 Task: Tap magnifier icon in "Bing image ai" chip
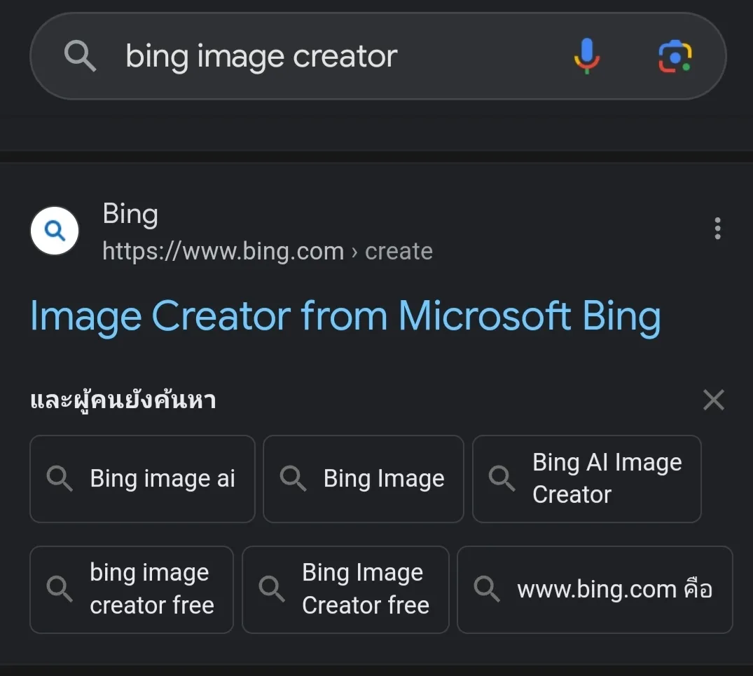(60, 479)
